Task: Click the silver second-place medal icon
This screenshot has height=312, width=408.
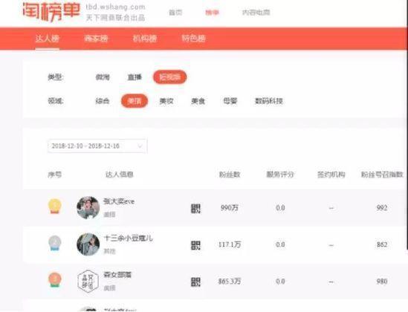Action: coord(55,243)
